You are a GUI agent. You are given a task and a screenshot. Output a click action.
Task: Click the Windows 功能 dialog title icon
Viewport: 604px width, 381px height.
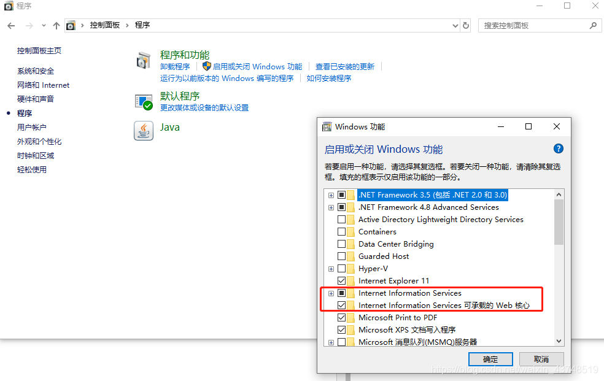click(327, 126)
